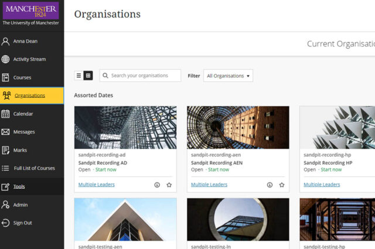Click sandpit-testing-hp corridor thumbnail
The width and height of the screenshot is (375, 249).
[x=337, y=219]
